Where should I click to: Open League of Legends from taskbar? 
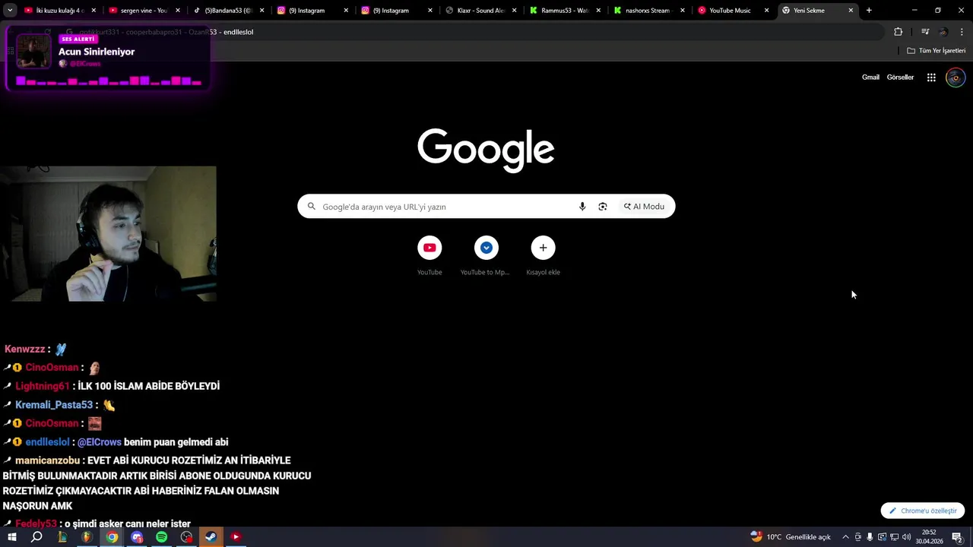[62, 537]
